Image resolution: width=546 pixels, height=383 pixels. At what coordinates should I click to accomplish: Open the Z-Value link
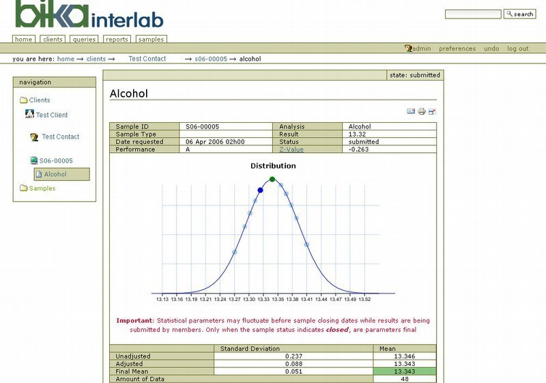(x=291, y=150)
